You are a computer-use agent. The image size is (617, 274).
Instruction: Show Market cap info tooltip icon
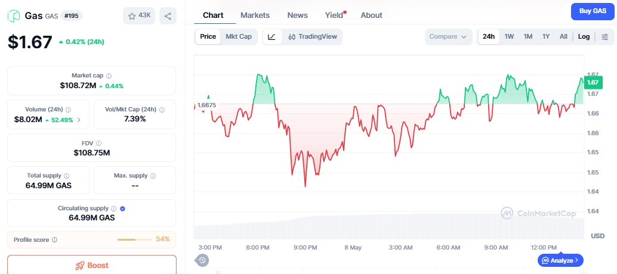[109, 76]
